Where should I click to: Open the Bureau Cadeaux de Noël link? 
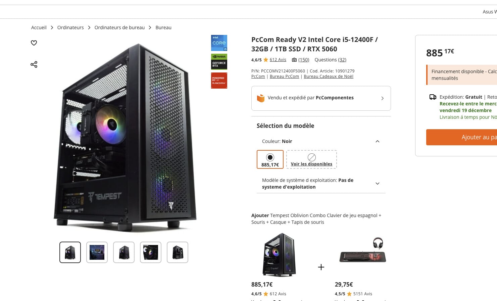pos(329,77)
